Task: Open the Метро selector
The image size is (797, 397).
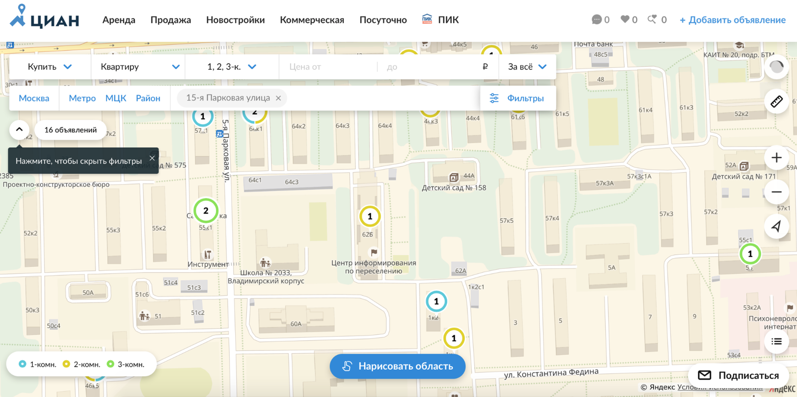Action: [82, 98]
